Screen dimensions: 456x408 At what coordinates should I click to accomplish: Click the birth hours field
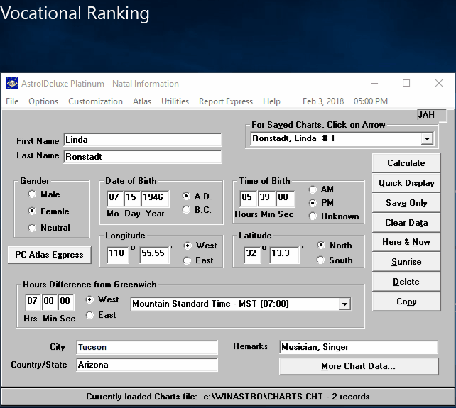point(248,199)
